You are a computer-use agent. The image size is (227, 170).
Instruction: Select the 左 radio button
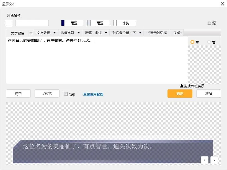(192, 42)
